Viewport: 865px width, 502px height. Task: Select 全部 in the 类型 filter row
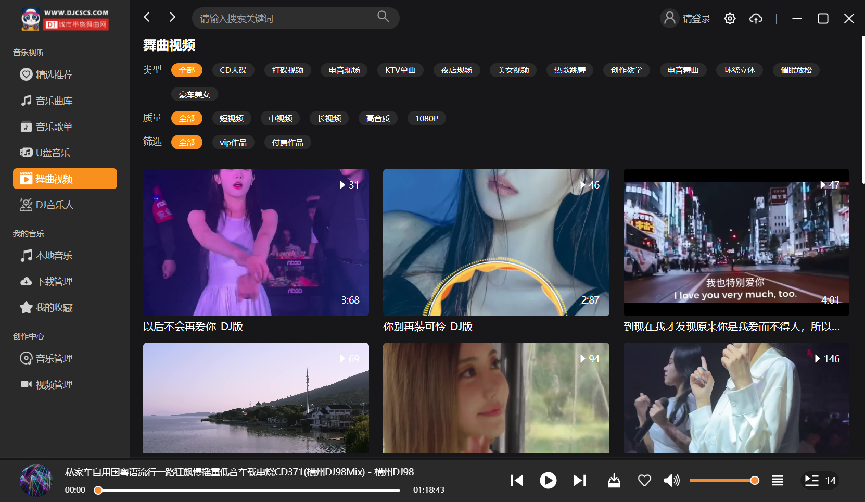point(187,70)
